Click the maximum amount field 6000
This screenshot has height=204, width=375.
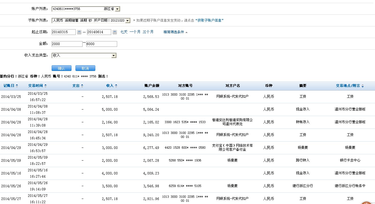pyautogui.click(x=102, y=44)
